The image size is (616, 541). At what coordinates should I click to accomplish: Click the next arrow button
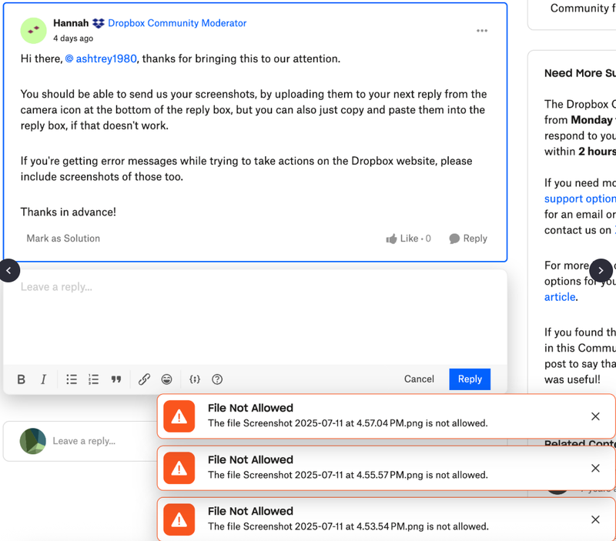(x=601, y=271)
